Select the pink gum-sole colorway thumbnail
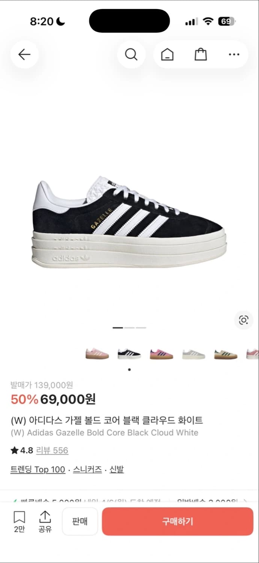This screenshot has height=563, width=259. pyautogui.click(x=97, y=354)
